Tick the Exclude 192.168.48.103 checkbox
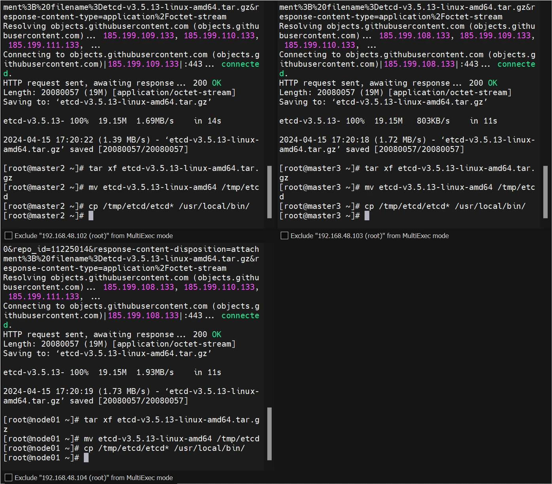This screenshot has height=484, width=552. pyautogui.click(x=284, y=236)
